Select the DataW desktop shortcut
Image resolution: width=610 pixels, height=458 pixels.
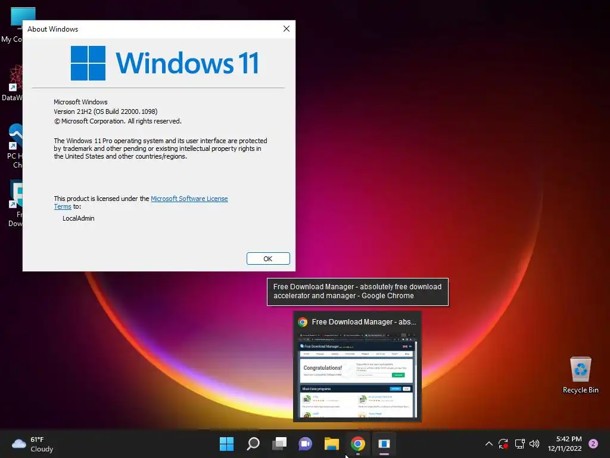click(12, 83)
